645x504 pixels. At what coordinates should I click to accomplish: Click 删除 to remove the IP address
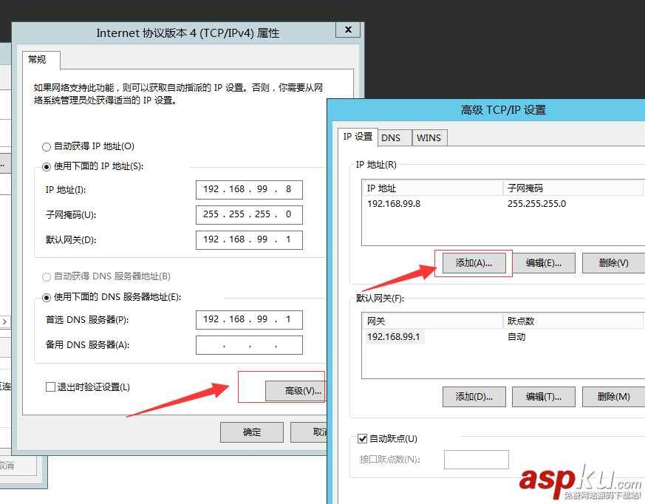click(x=615, y=262)
